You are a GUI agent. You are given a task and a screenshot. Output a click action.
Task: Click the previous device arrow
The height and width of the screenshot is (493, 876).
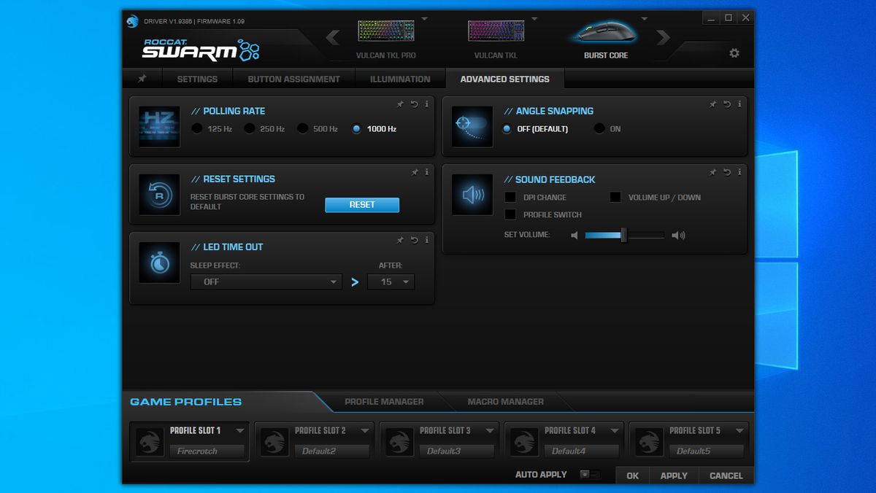[333, 37]
